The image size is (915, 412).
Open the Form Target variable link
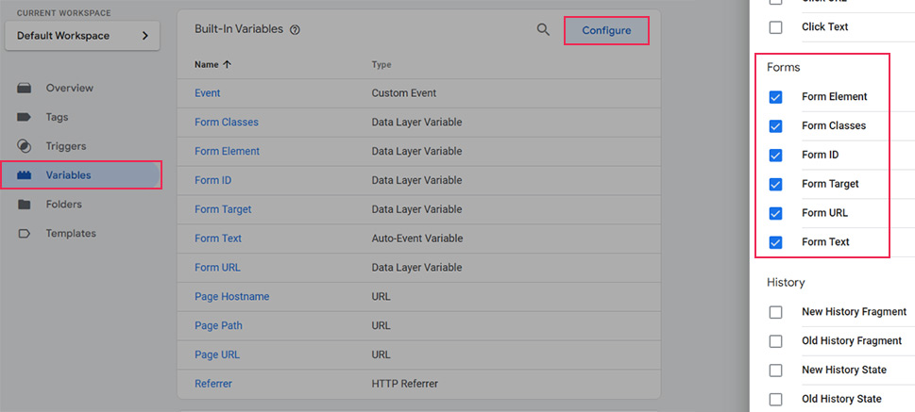coord(223,209)
